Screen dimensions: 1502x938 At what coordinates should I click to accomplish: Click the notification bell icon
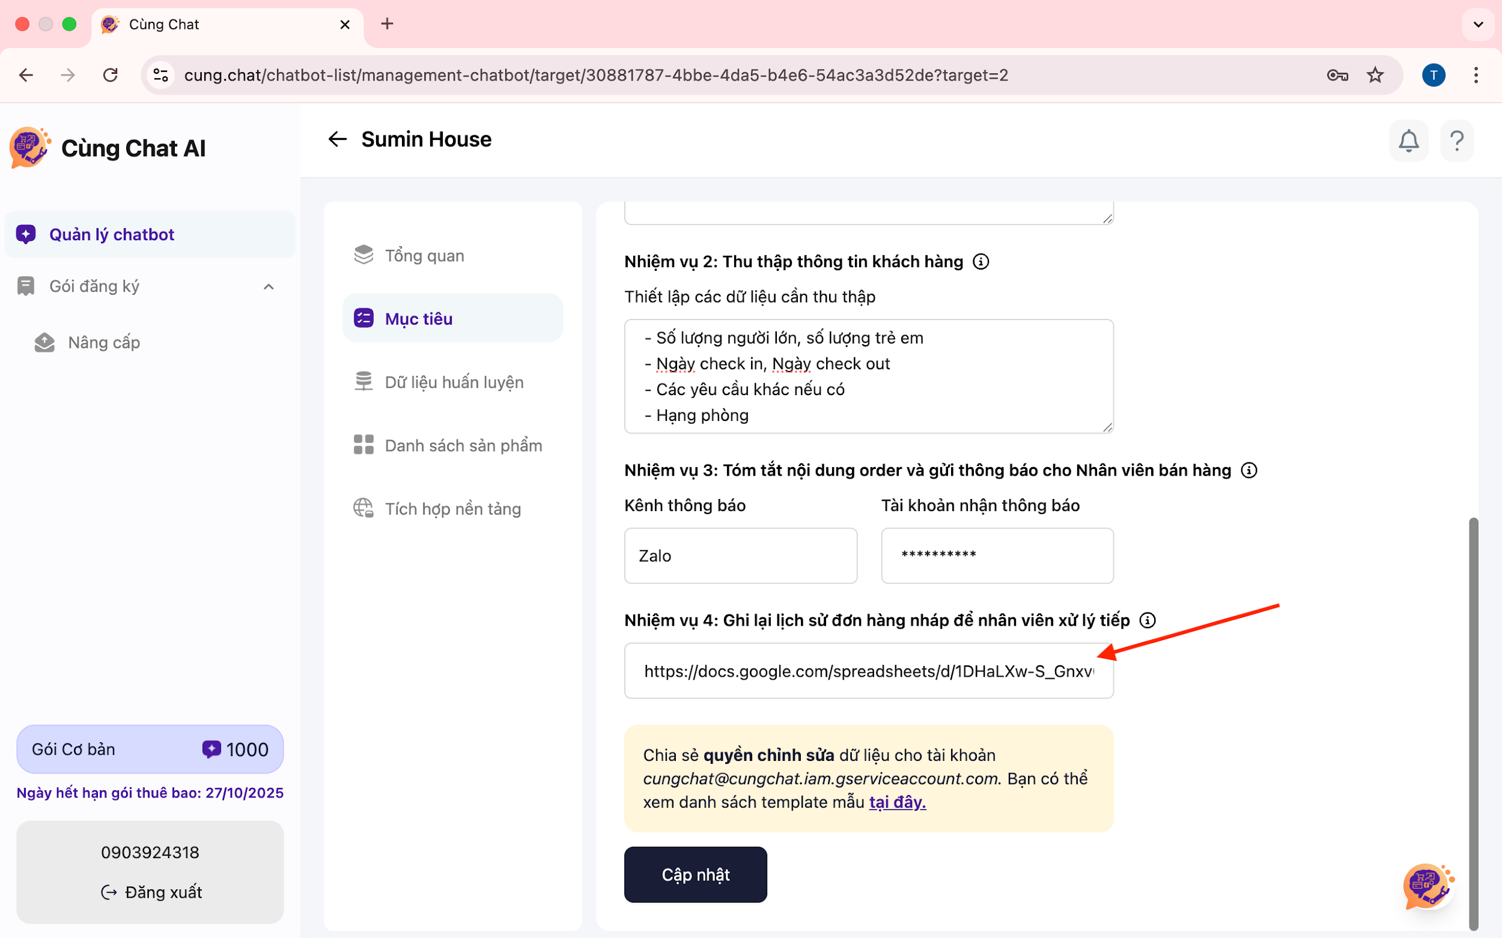coord(1408,141)
